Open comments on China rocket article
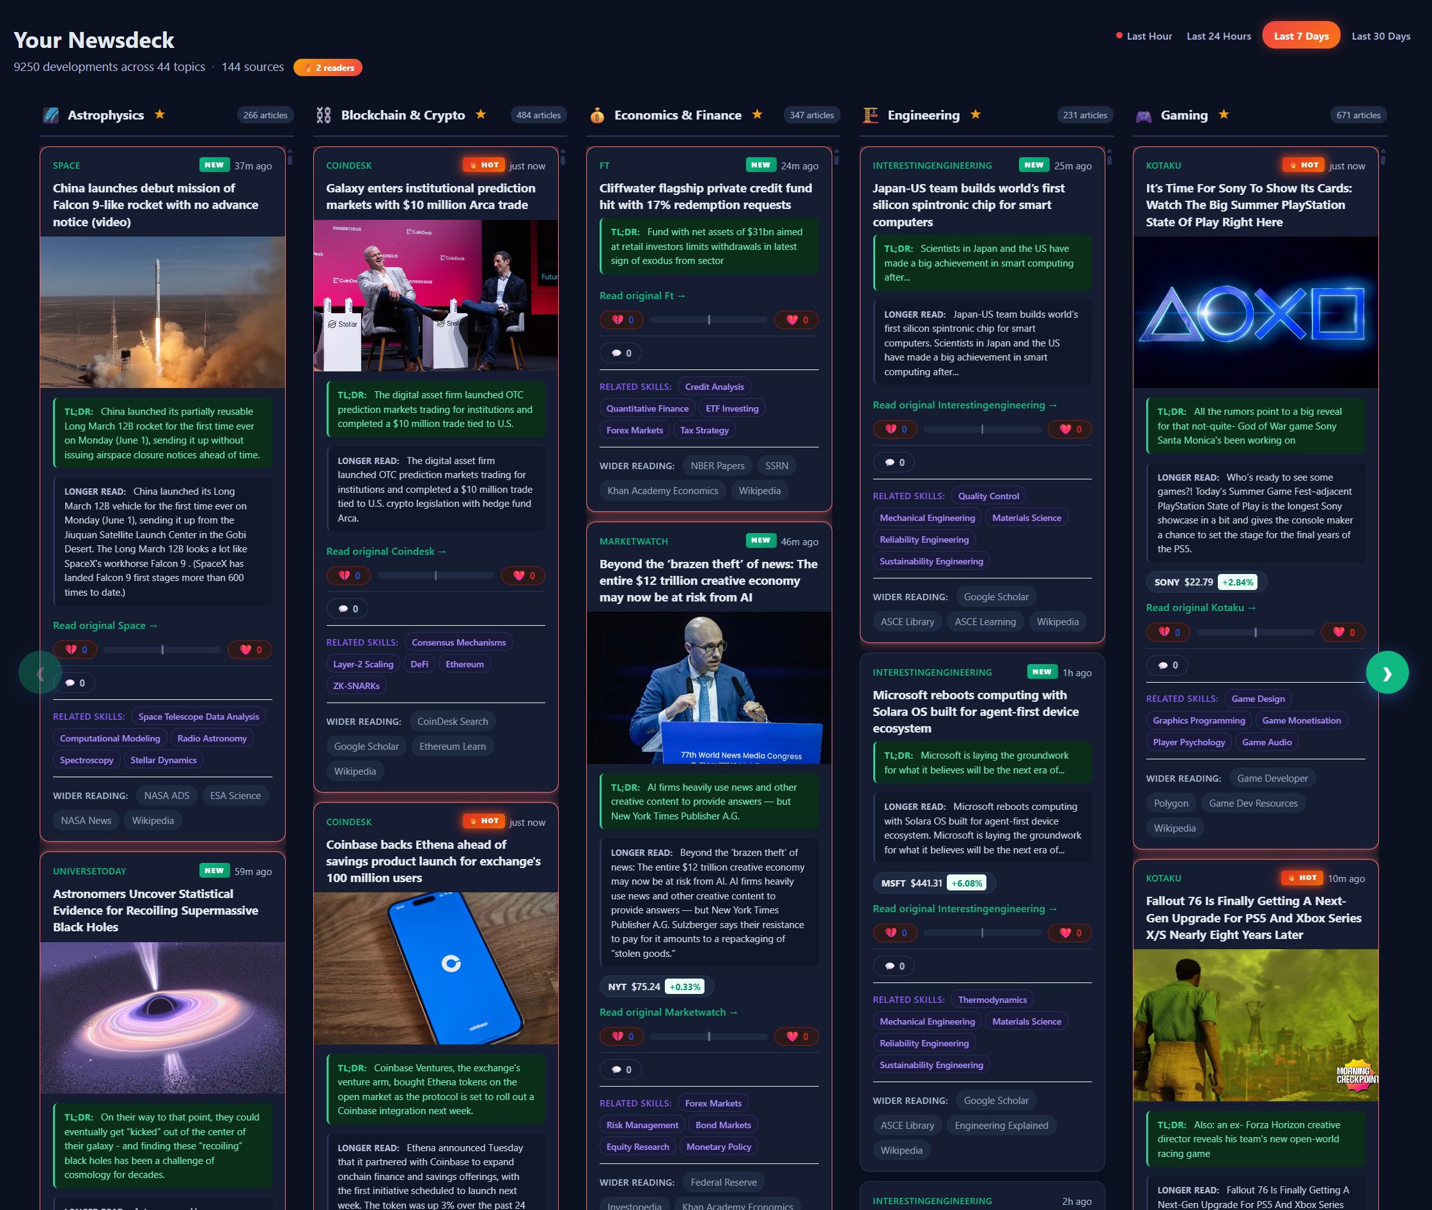This screenshot has height=1210, width=1432. click(74, 683)
